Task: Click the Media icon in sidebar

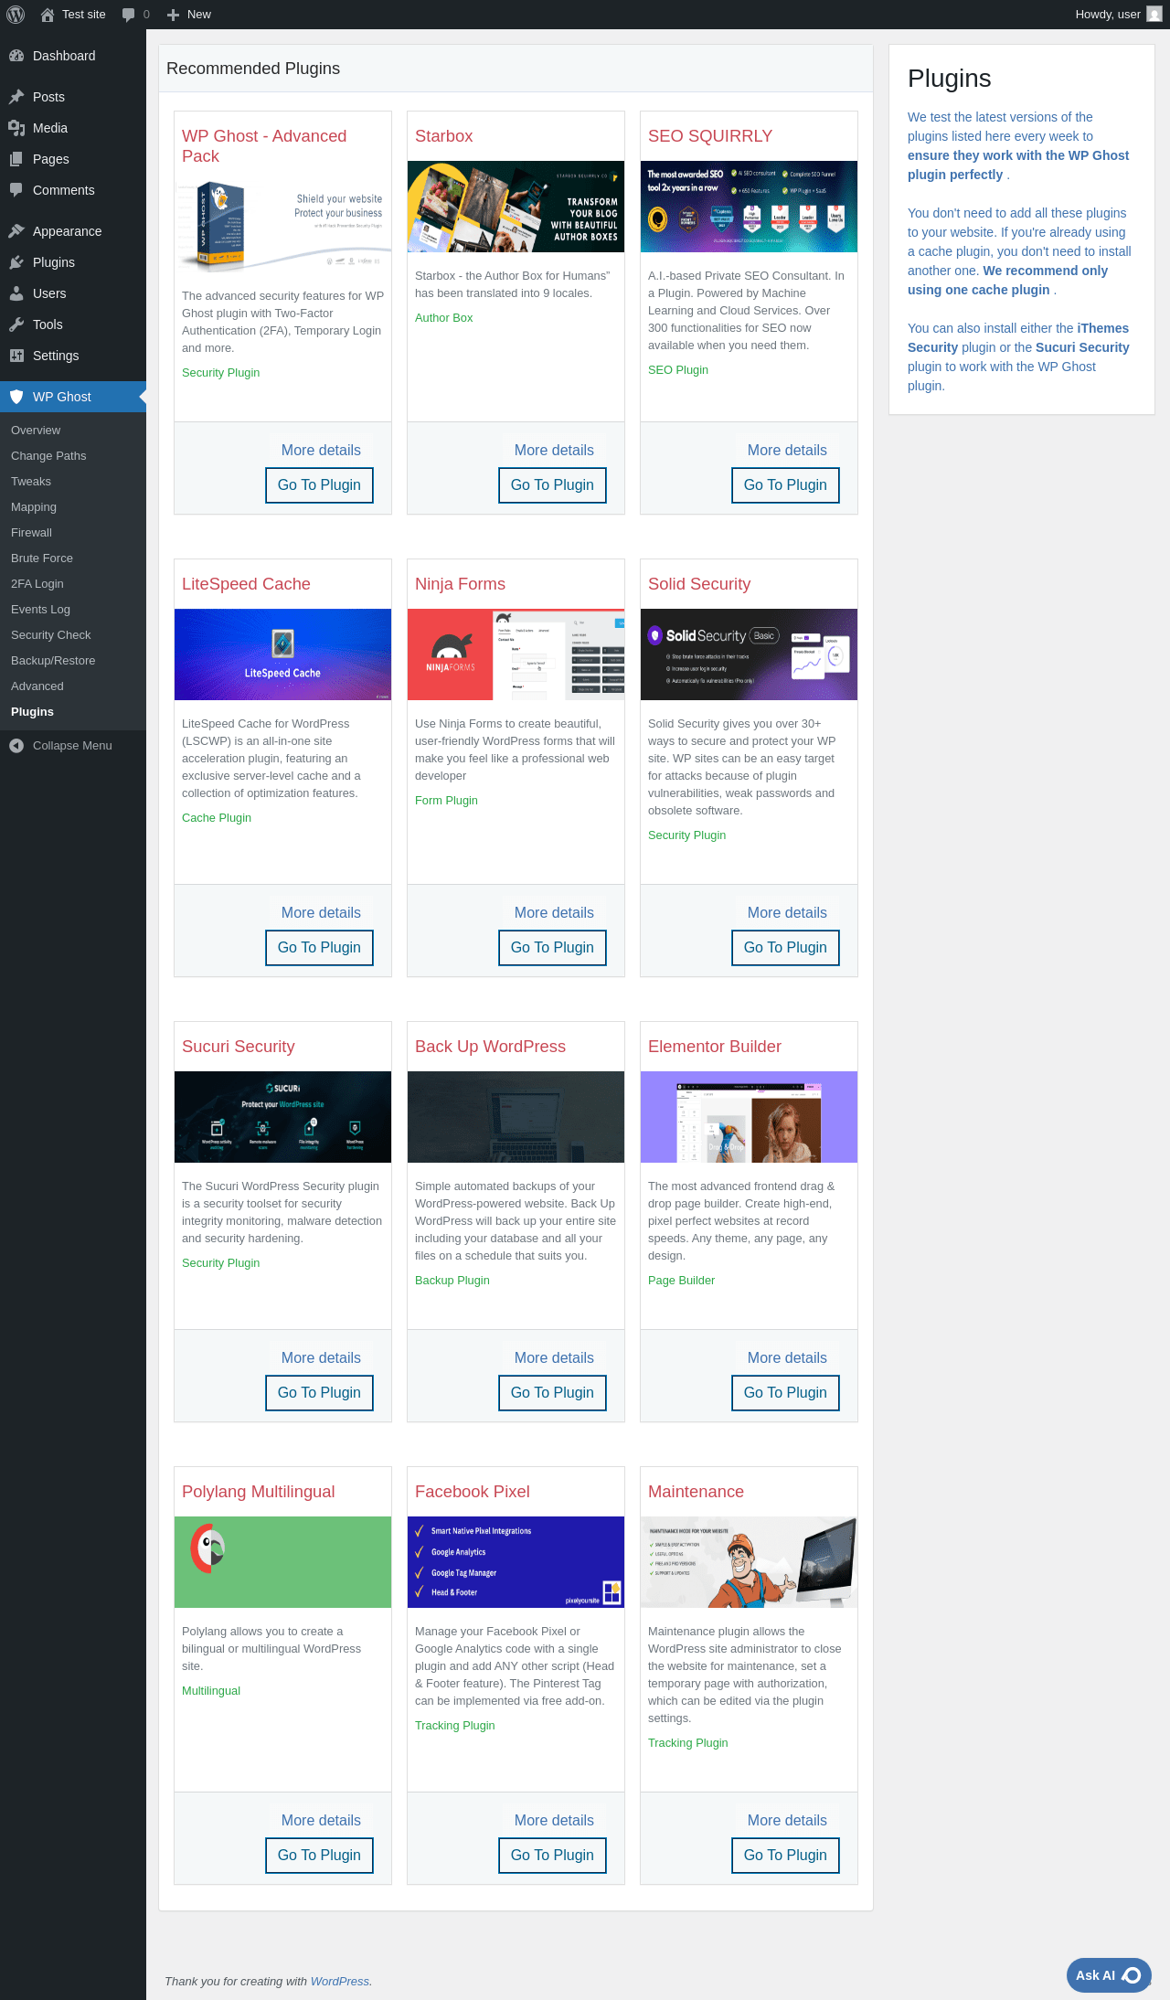Action: [16, 128]
